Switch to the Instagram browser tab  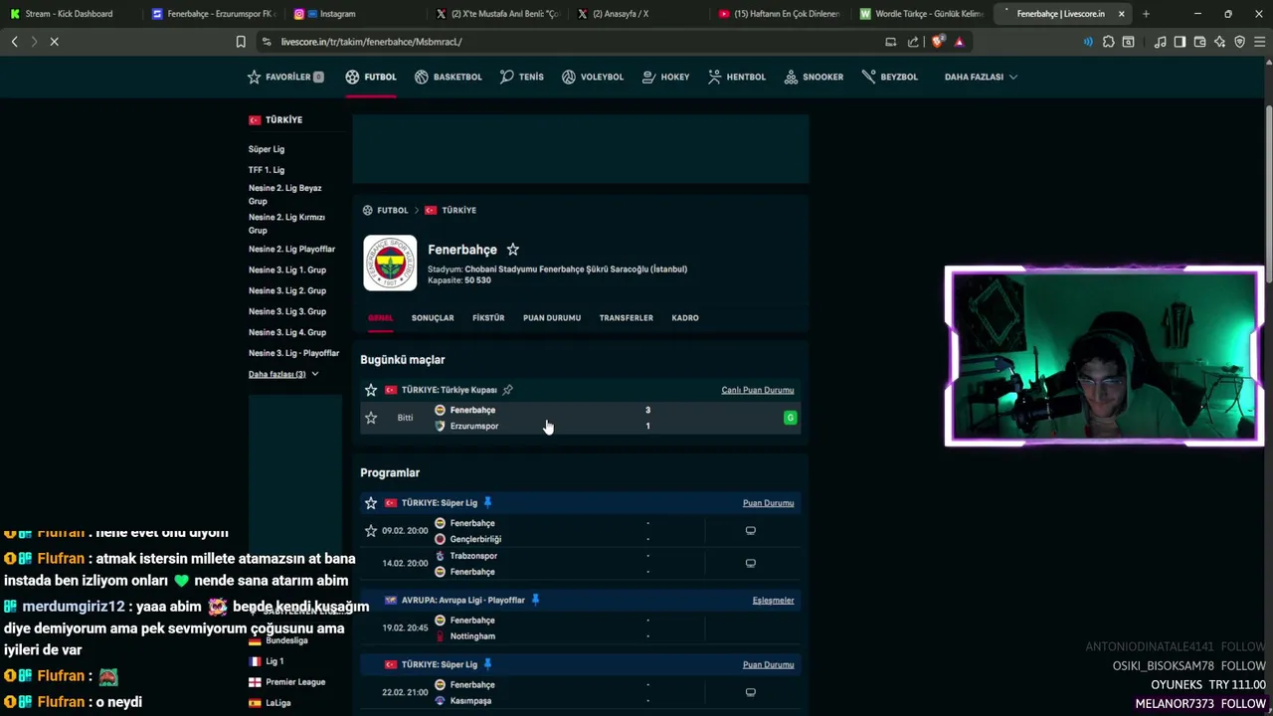click(x=353, y=14)
